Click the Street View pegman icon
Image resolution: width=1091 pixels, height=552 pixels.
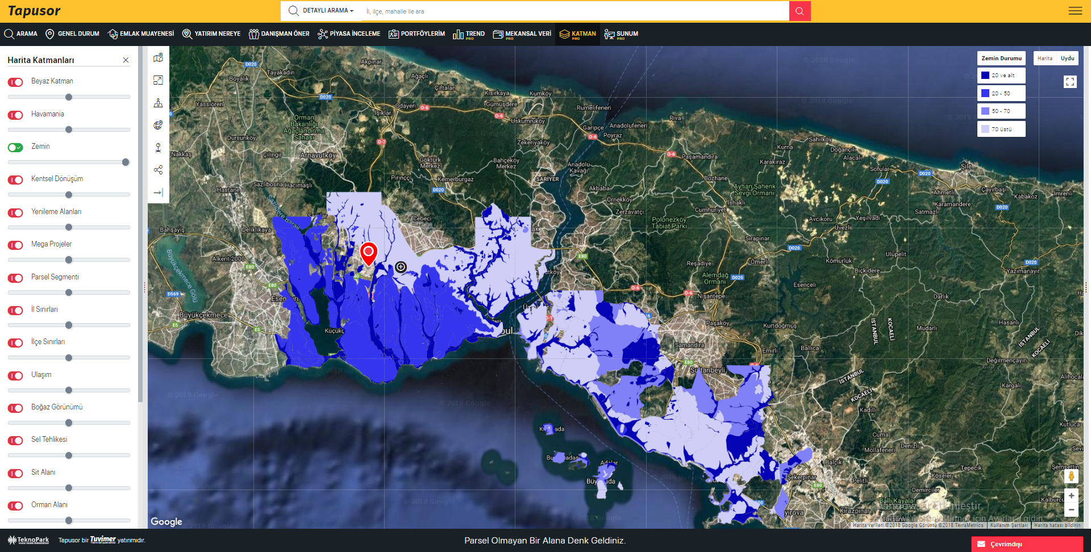coord(1071,476)
